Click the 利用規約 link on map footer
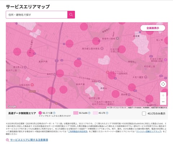 [146, 108]
